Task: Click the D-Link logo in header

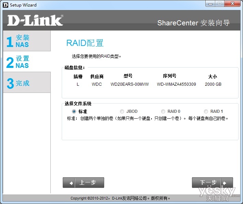Action: (35, 20)
